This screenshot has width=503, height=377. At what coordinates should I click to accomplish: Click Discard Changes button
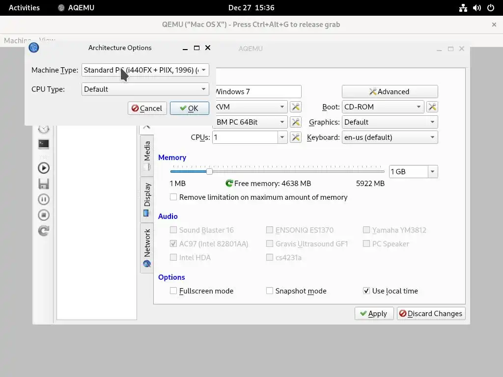[x=431, y=314]
